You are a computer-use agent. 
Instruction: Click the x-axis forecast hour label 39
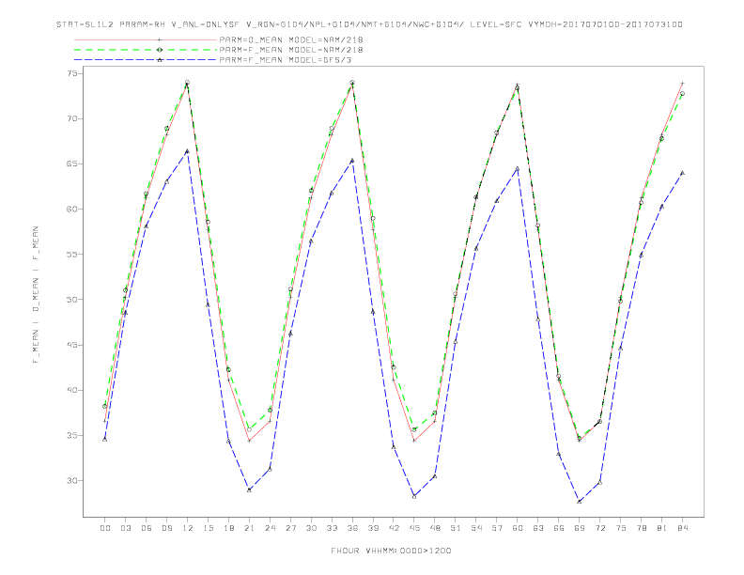(x=373, y=528)
